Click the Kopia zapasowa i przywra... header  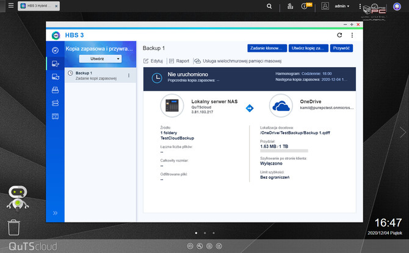click(99, 49)
